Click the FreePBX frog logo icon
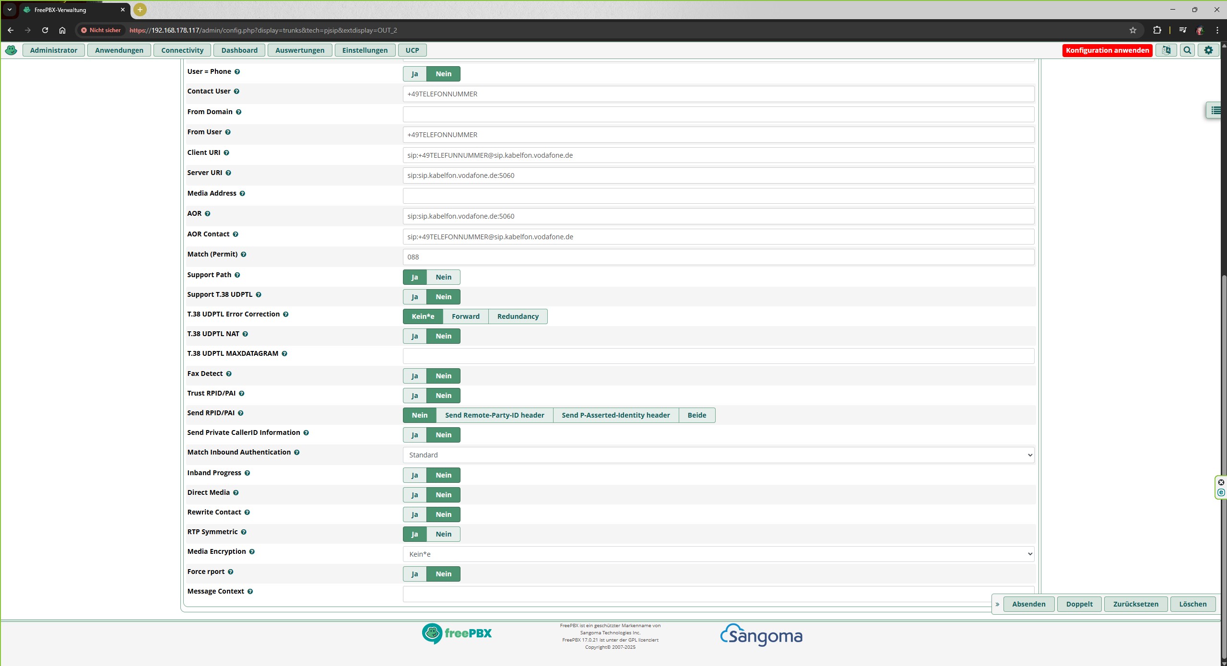Screen dimensions: 1227x666 (x=11, y=50)
